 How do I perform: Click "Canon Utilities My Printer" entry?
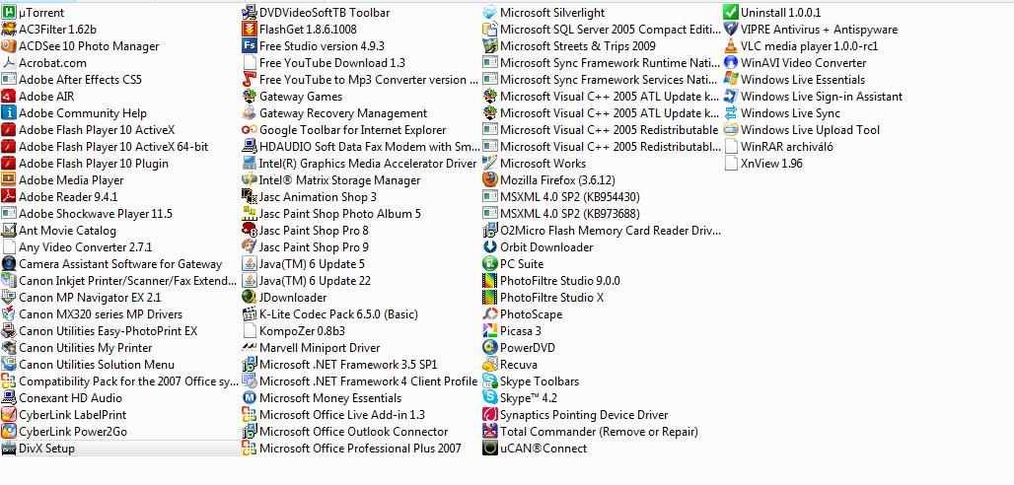coord(86,348)
